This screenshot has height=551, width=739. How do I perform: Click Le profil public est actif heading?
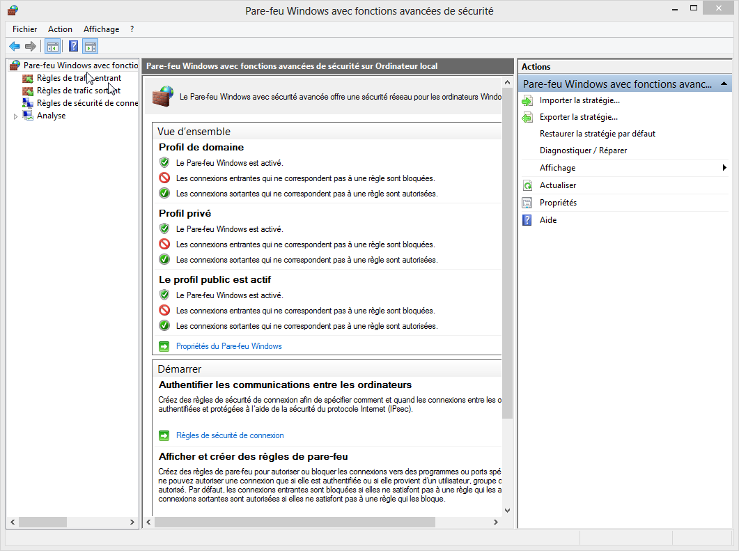[x=215, y=279]
